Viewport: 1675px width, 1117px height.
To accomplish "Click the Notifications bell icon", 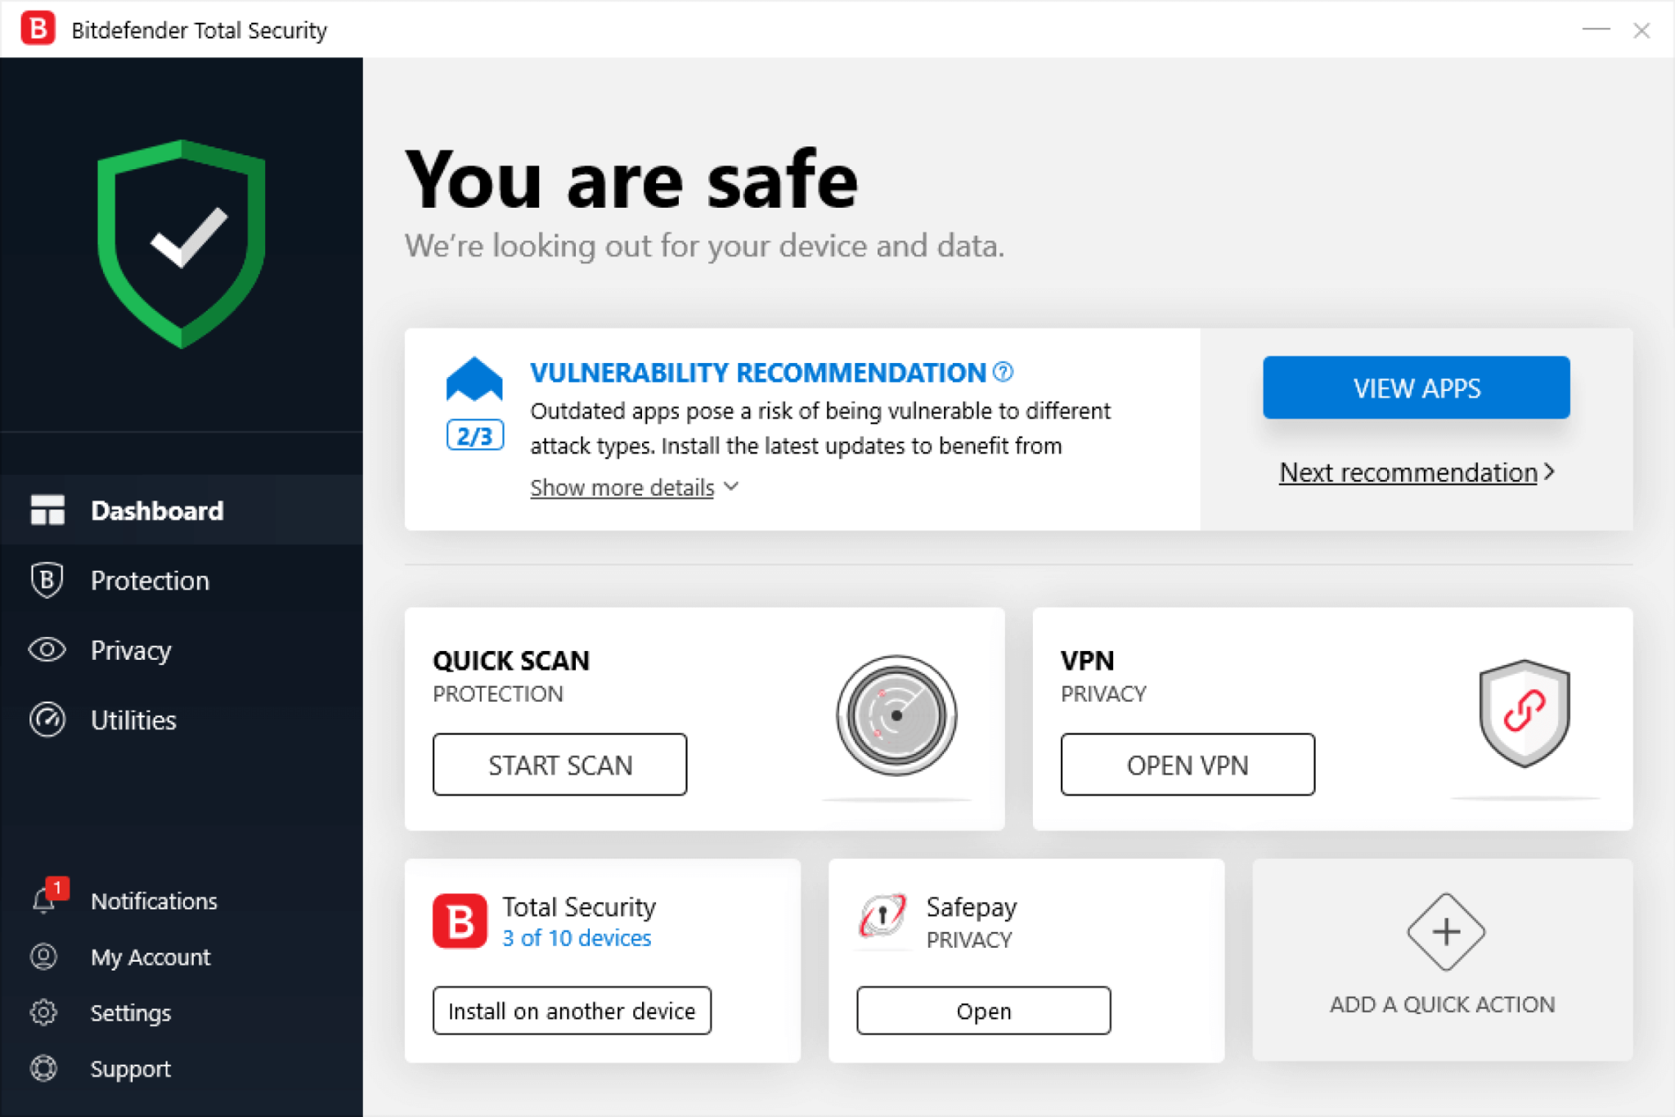I will tap(44, 901).
